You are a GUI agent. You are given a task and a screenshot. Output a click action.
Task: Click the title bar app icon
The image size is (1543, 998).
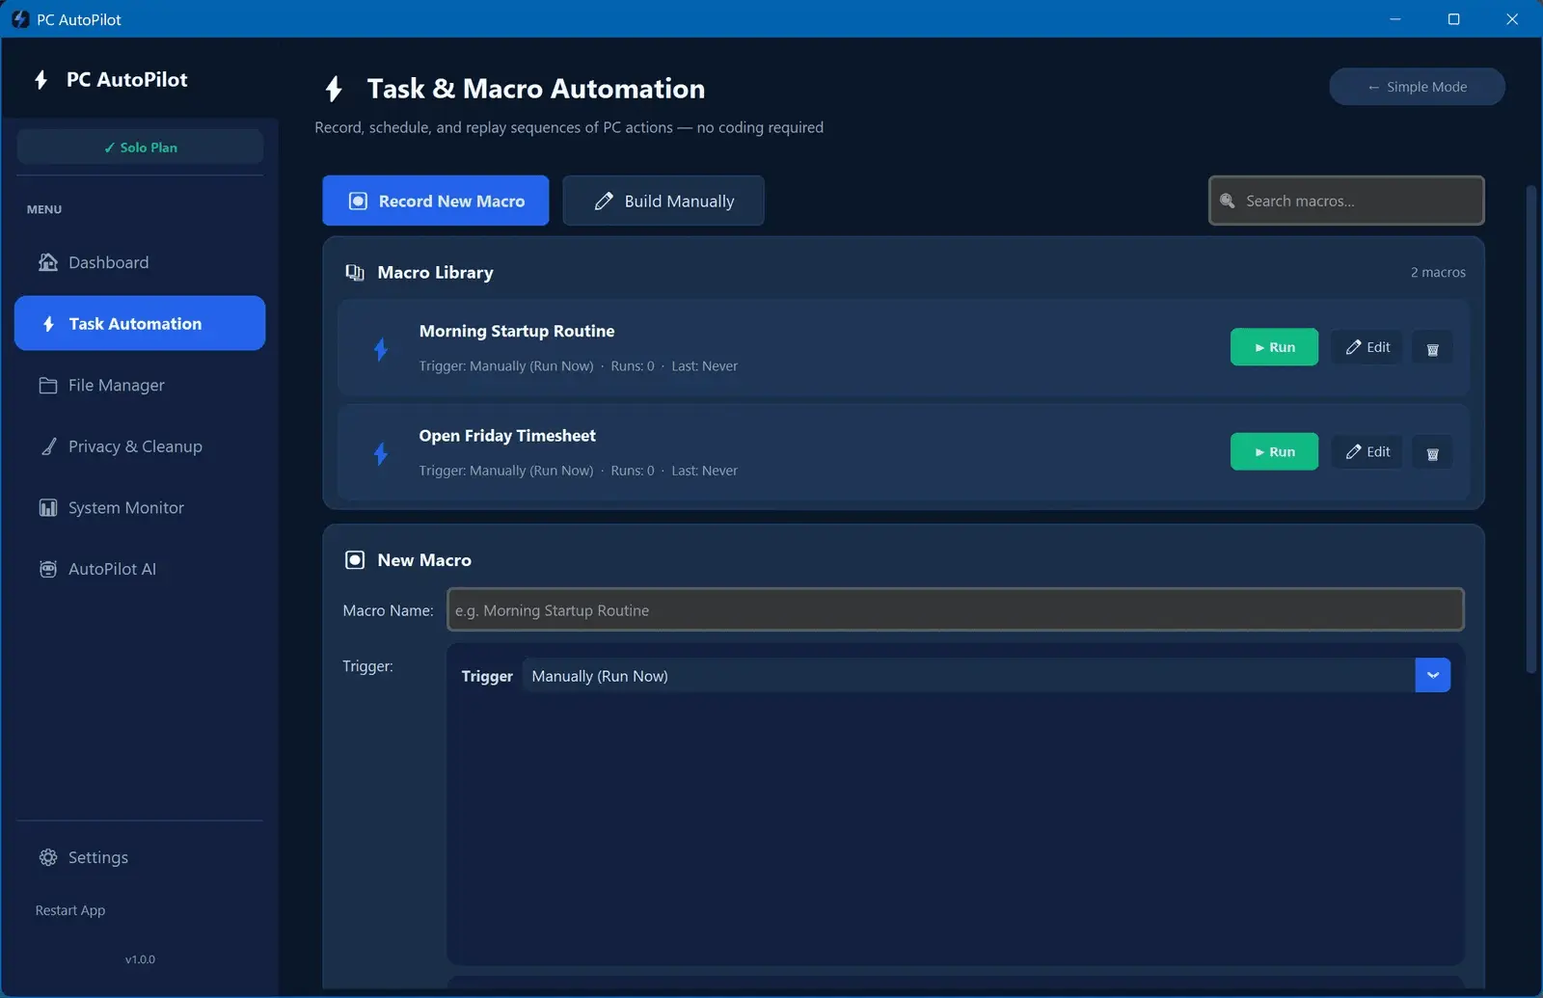click(20, 19)
